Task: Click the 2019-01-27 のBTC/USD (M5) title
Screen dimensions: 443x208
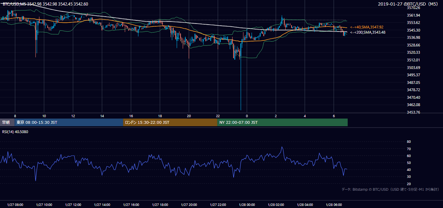Action: (x=409, y=4)
